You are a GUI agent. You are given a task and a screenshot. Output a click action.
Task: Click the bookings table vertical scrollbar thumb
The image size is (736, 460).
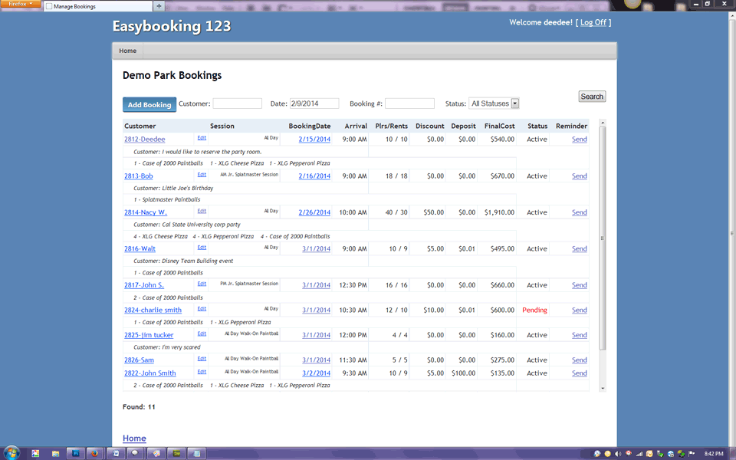click(x=603, y=238)
